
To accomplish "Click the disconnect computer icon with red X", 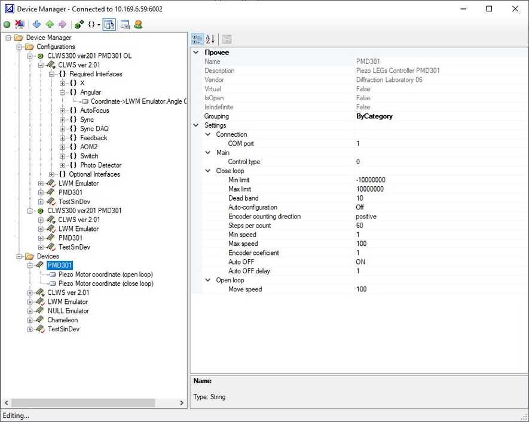I will [19, 24].
